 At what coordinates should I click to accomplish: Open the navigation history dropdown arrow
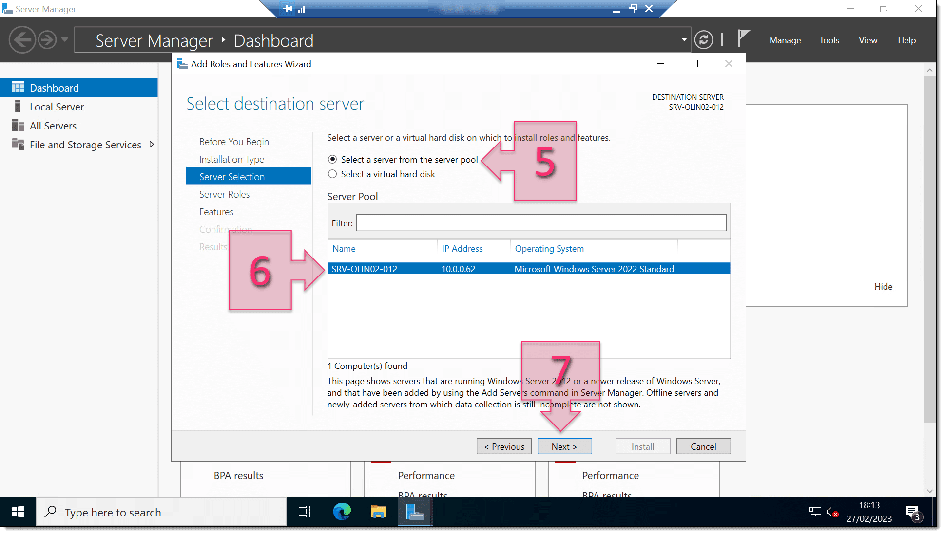[x=64, y=40]
